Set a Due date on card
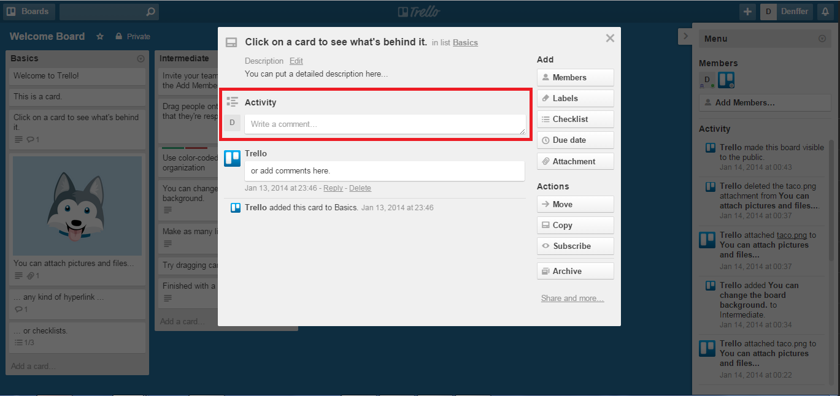 pyautogui.click(x=576, y=140)
